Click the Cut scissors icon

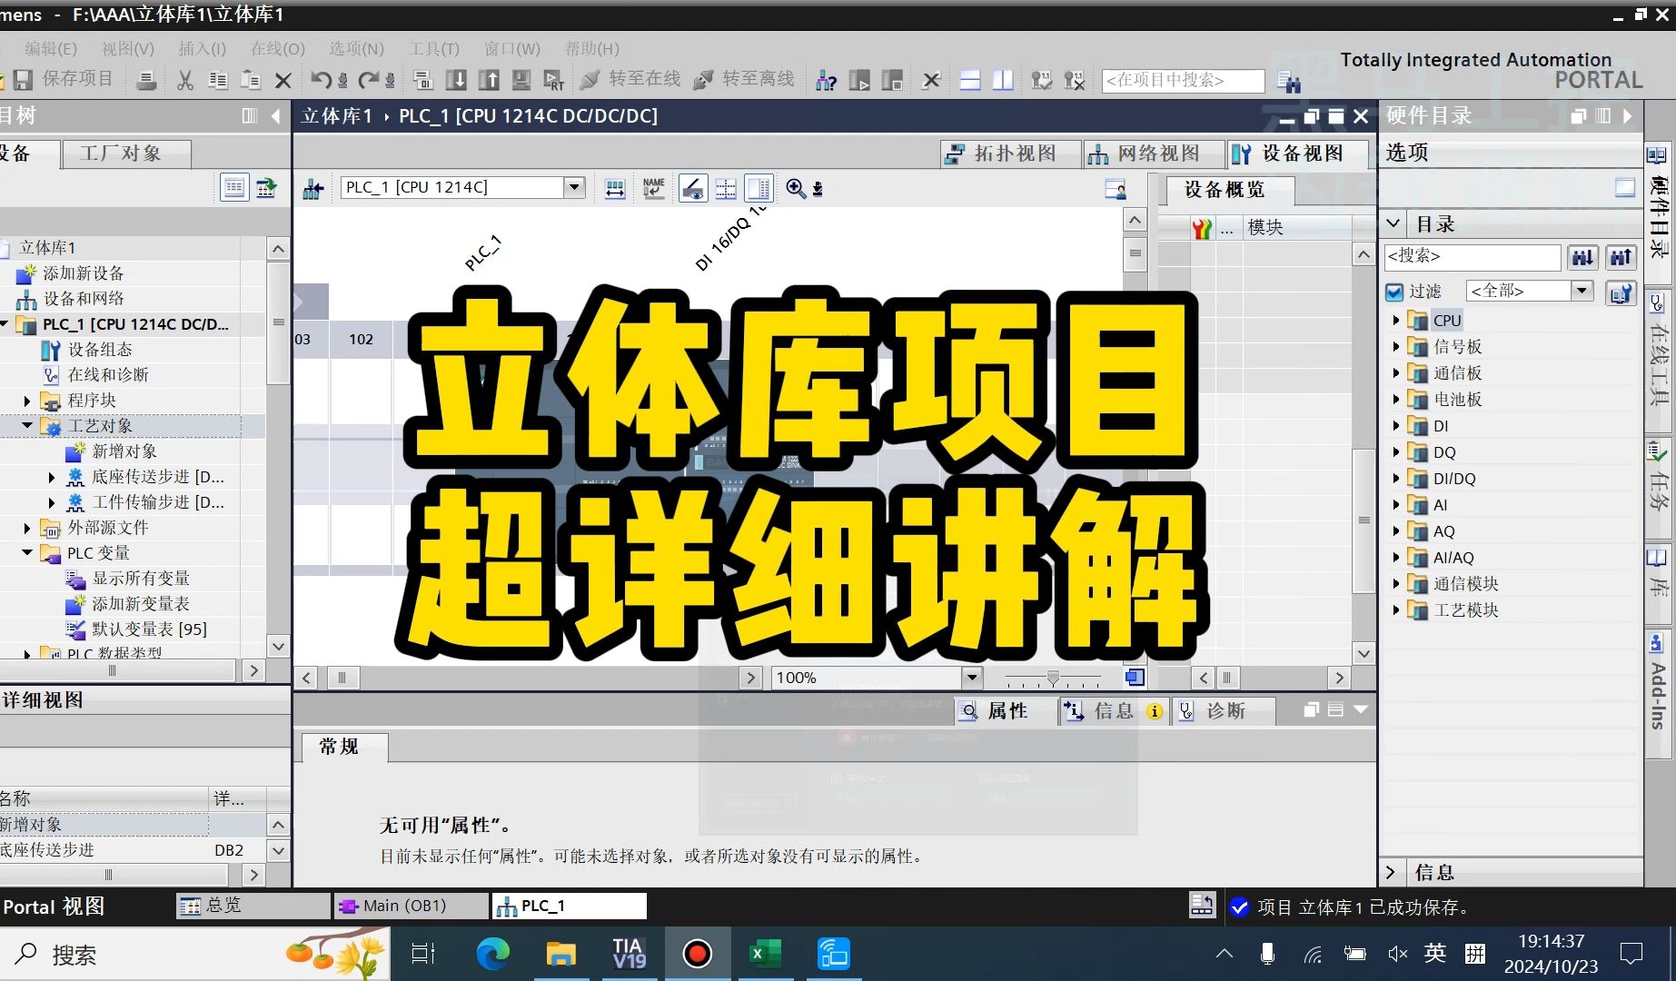[x=185, y=80]
